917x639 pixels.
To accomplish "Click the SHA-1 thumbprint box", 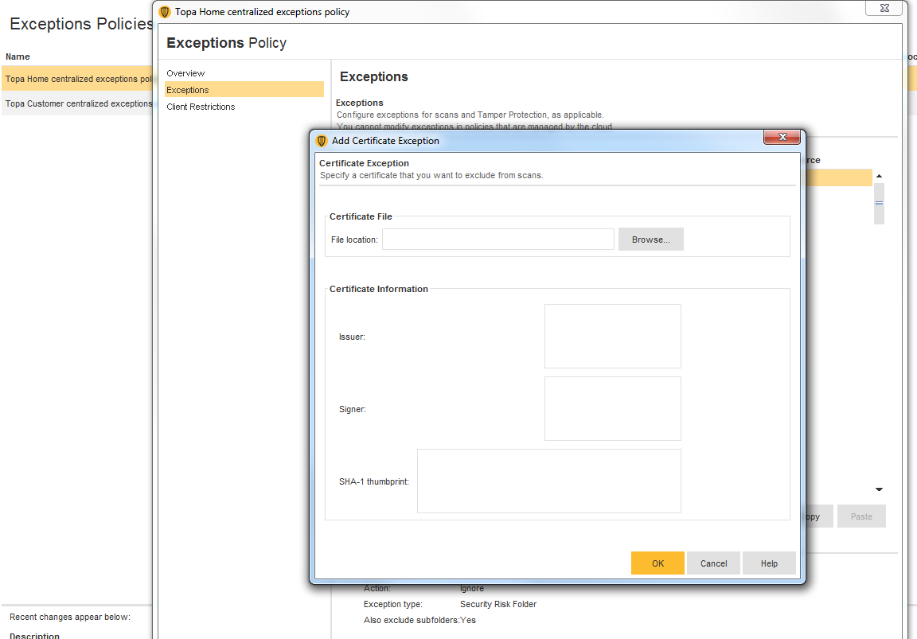I will (x=549, y=481).
